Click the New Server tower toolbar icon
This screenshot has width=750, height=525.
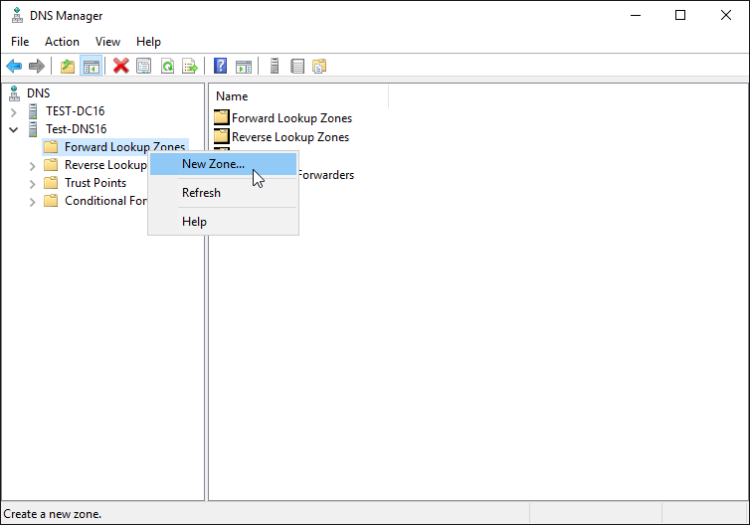275,66
